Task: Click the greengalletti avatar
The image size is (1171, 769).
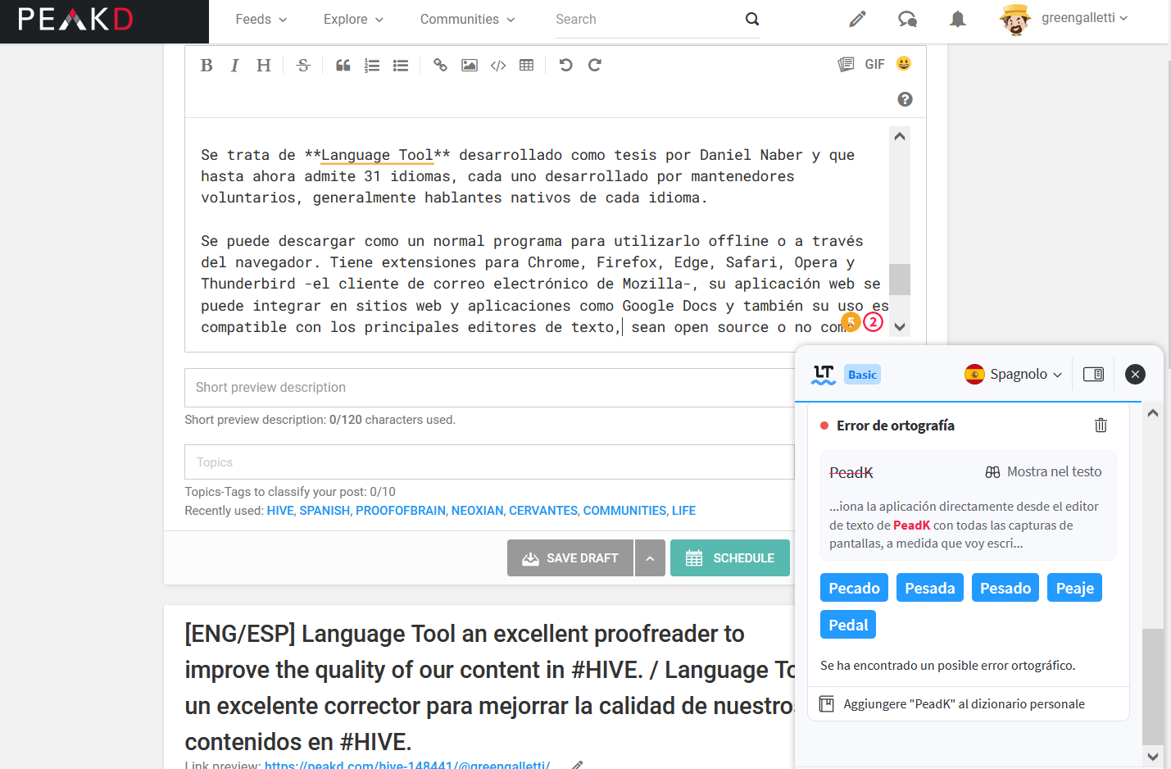Action: coord(1015,19)
